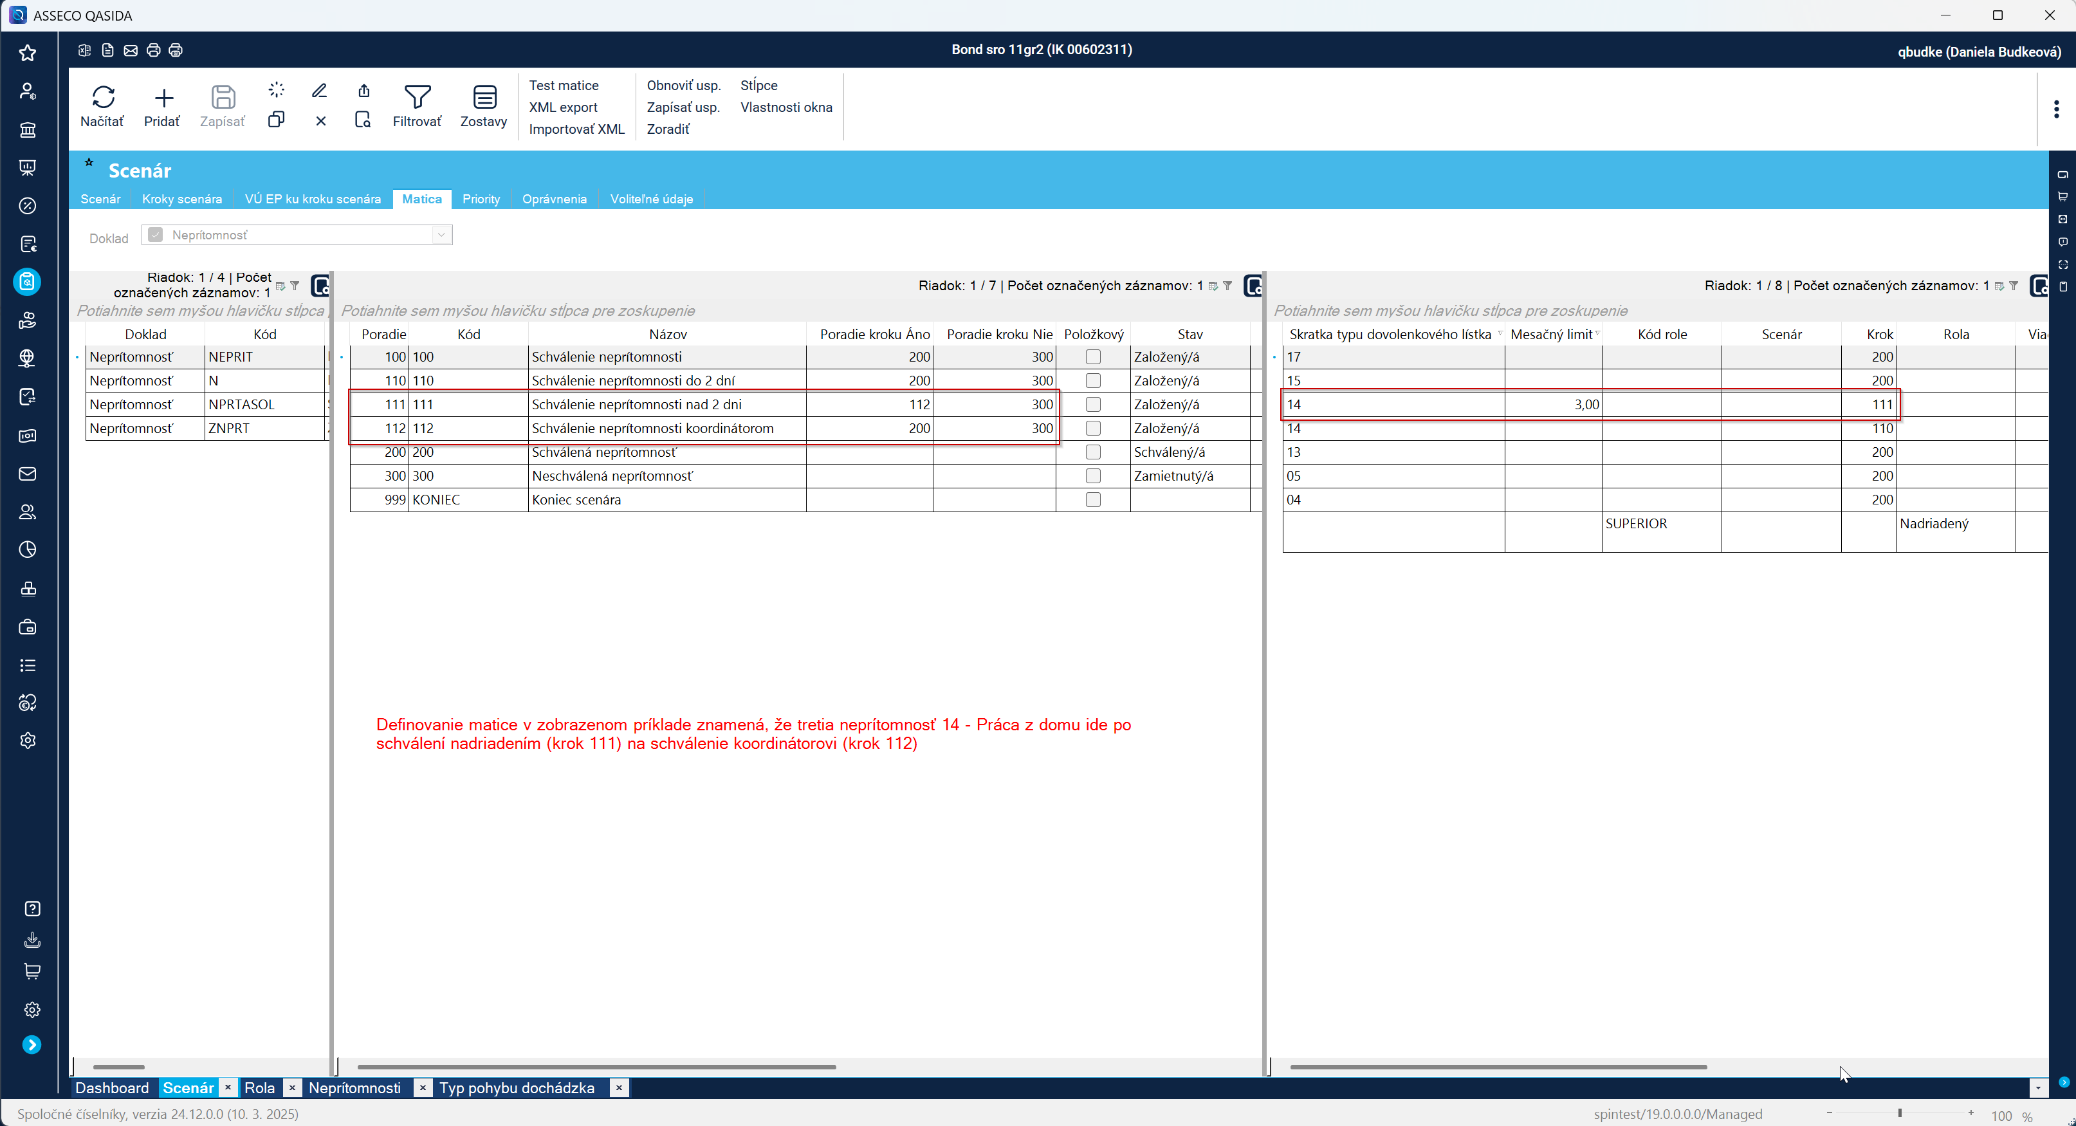The image size is (2076, 1126).
Task: Click the copy record icon in toolbar
Action: point(277,120)
